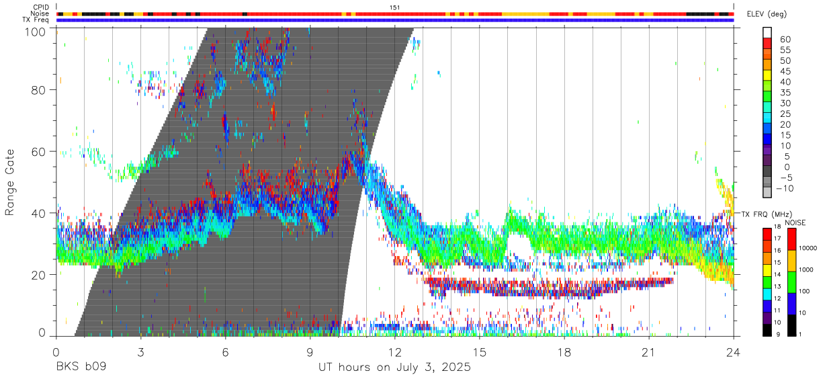The image size is (825, 381).
Task: Click the y-axis tick label "40" on Range Gate axis
Action: coord(40,212)
